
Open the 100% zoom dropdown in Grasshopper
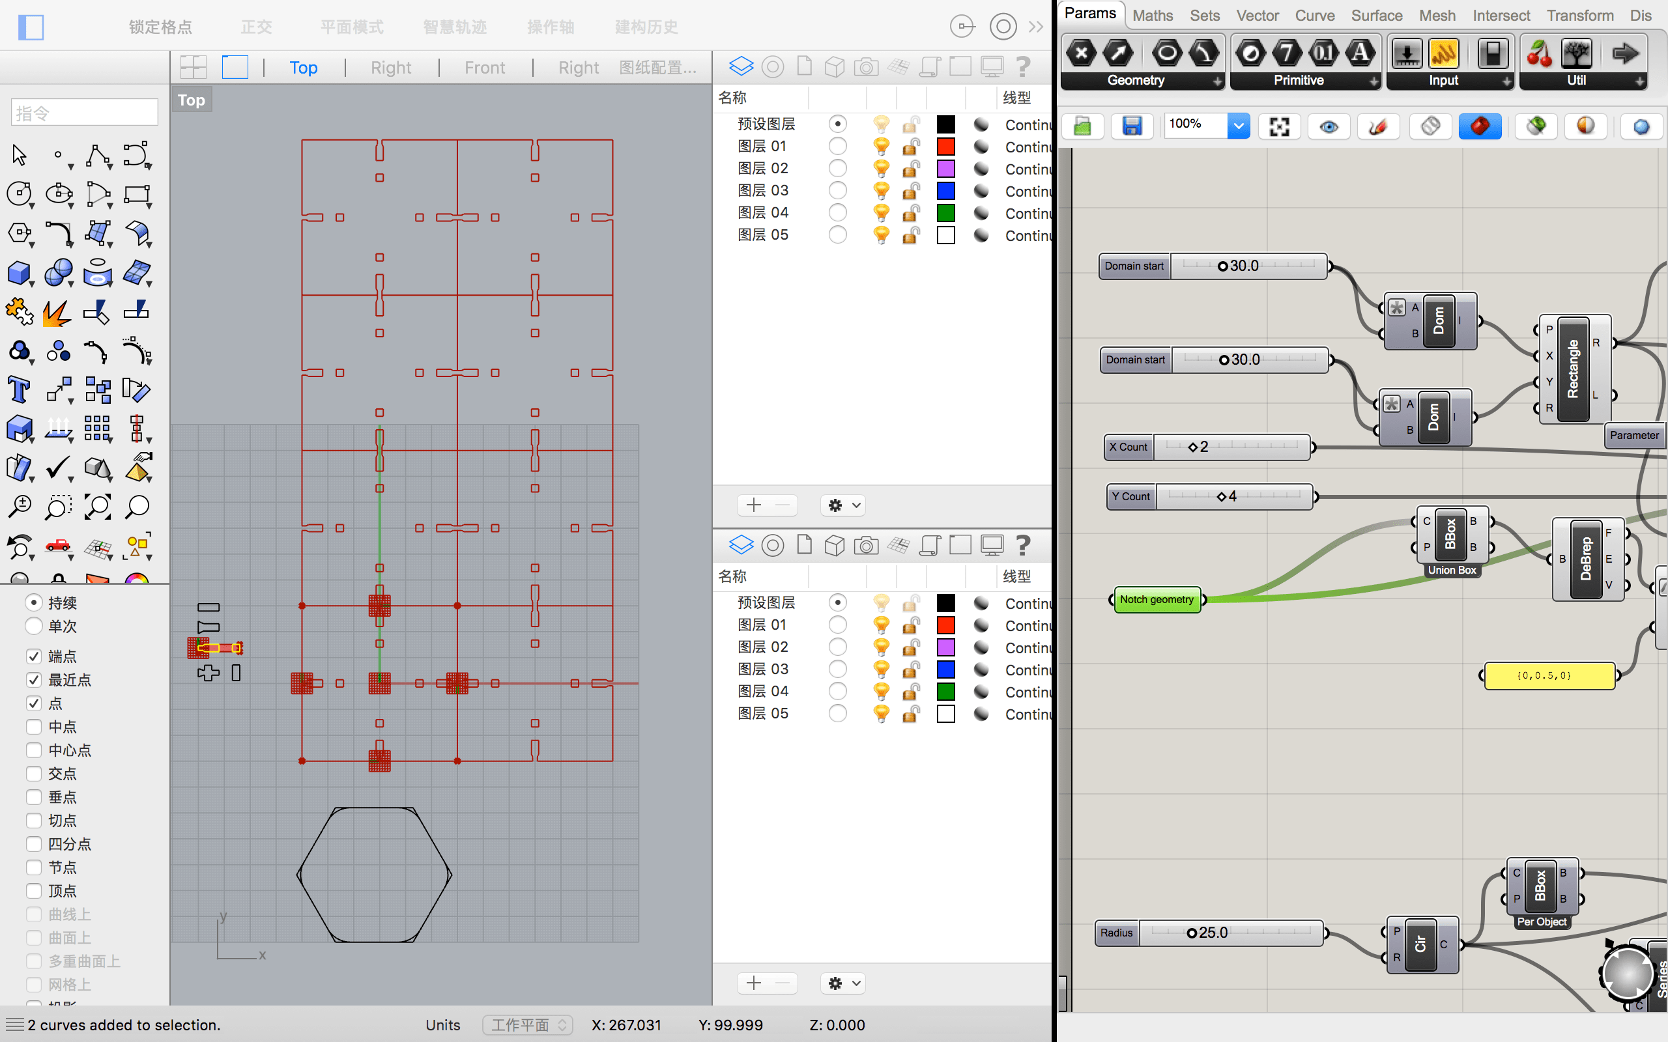(x=1238, y=126)
